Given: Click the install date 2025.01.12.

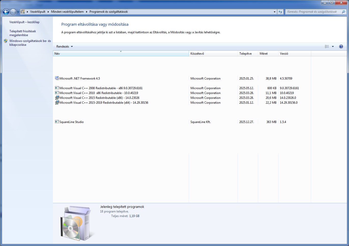Looking at the screenshot, I should pos(246,103).
